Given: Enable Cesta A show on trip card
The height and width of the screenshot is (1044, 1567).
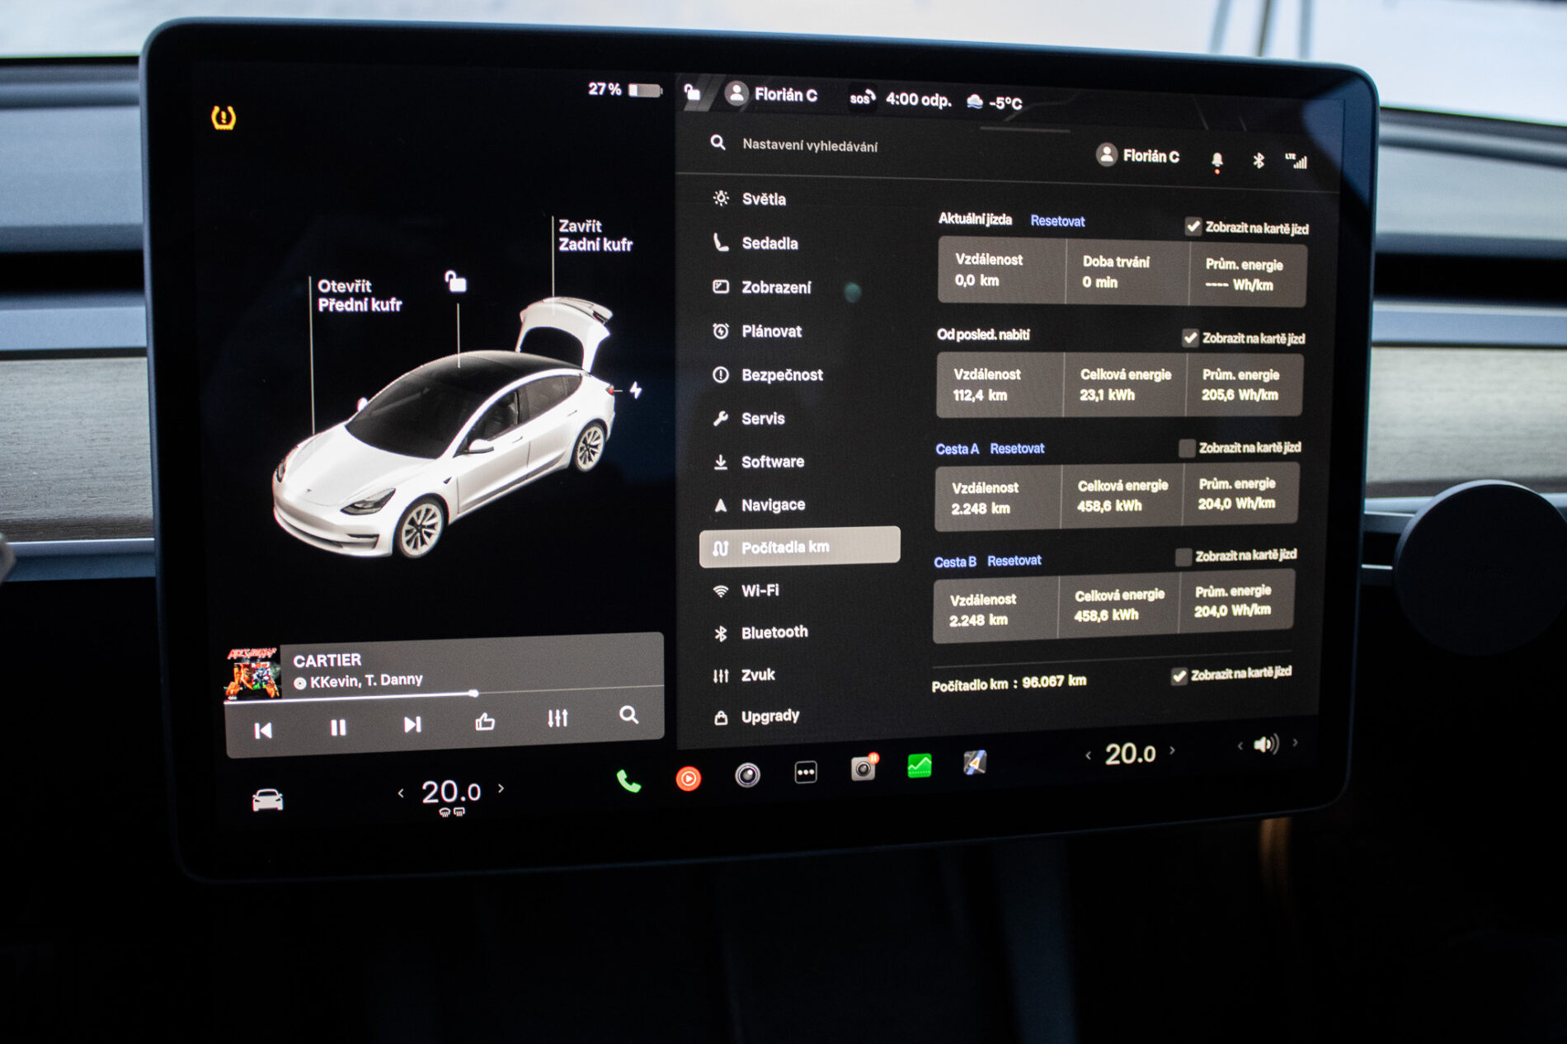Looking at the screenshot, I should pos(1187,448).
